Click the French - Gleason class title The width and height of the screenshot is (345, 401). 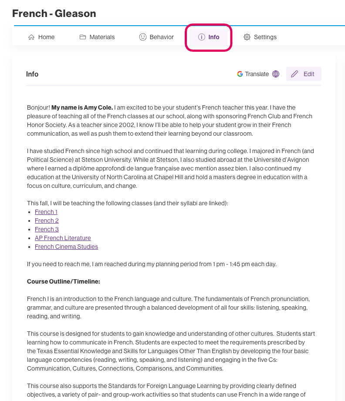tap(54, 13)
